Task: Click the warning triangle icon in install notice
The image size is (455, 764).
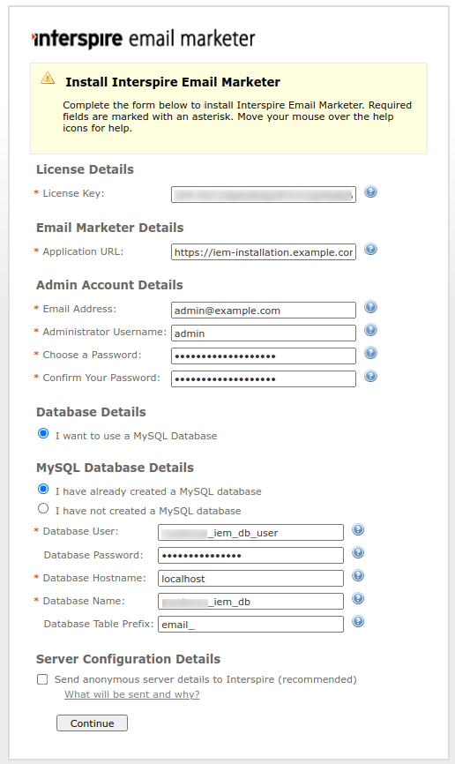Action: [x=48, y=78]
